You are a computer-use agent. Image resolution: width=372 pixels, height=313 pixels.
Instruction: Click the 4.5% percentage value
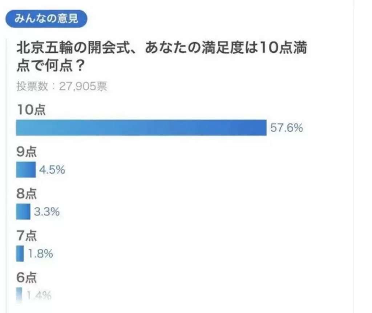point(52,170)
